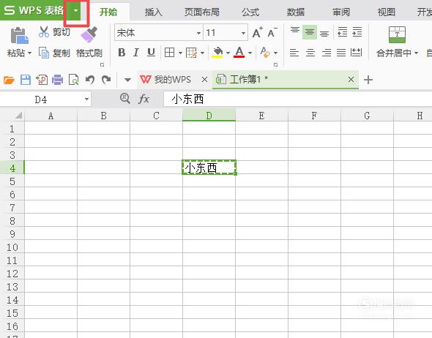Open the font size 11 dropdown

pos(243,33)
